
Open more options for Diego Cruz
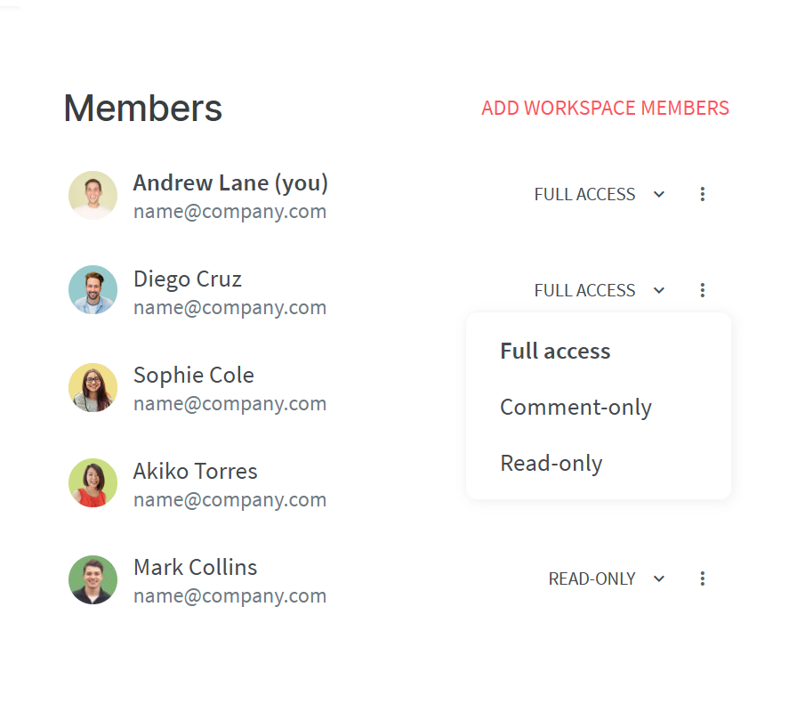(x=702, y=290)
